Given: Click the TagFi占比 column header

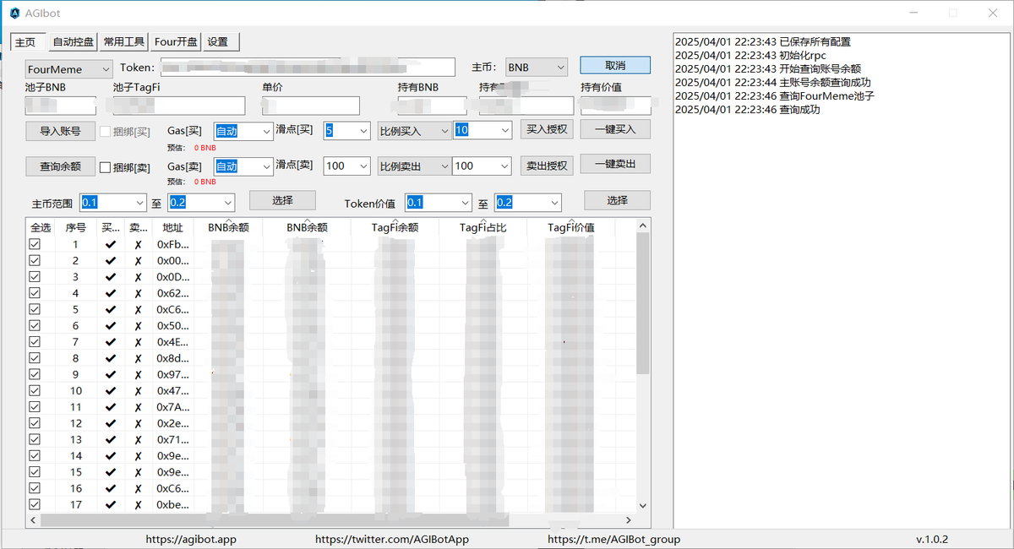Looking at the screenshot, I should pos(483,228).
